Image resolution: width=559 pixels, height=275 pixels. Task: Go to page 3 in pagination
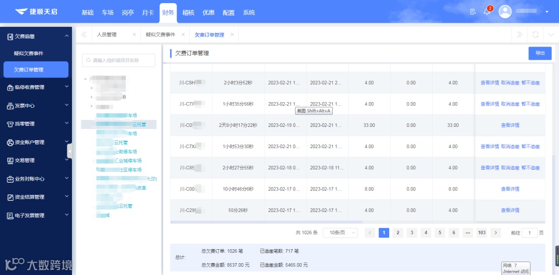click(x=412, y=233)
